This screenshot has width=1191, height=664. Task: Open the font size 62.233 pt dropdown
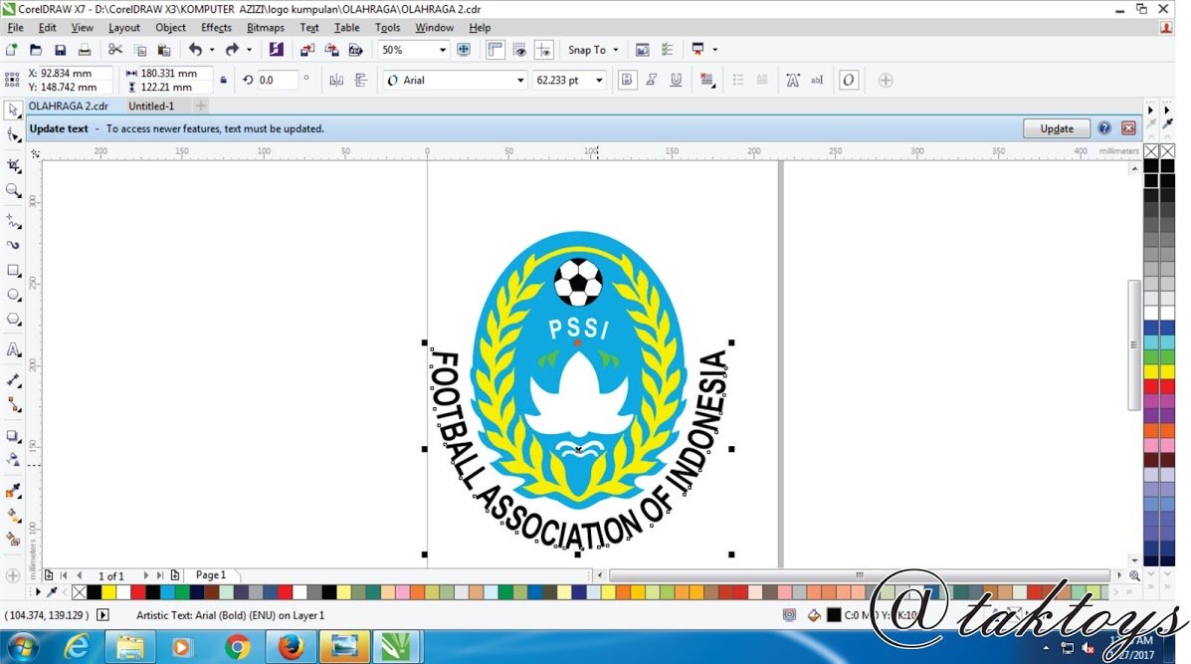coord(599,81)
